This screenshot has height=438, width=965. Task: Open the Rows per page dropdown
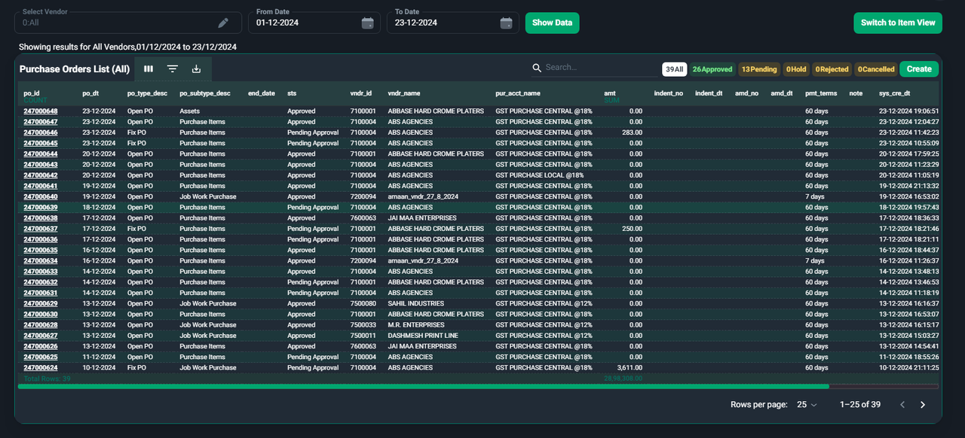point(807,405)
